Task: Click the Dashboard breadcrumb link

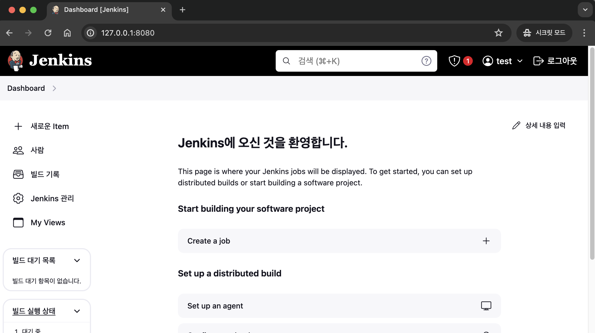Action: 26,88
